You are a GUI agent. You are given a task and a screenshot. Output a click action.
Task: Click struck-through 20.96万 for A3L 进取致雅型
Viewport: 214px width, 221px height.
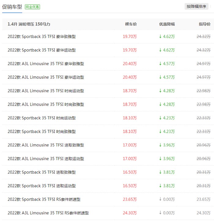pyautogui.click(x=204, y=145)
